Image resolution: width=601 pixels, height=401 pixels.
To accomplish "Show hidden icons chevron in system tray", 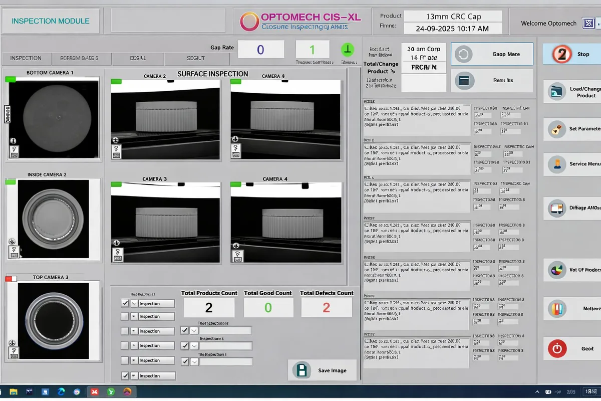I will coord(536,391).
